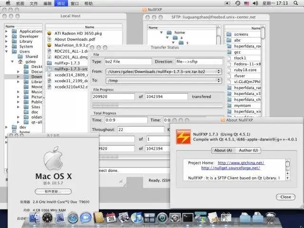The image size is (304, 228).
Task: Select About Downloads.pdf in file list
Action: (x=75, y=39)
